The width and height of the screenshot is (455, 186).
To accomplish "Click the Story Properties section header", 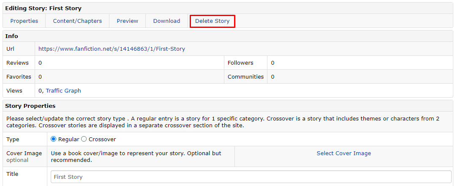I will coord(30,106).
